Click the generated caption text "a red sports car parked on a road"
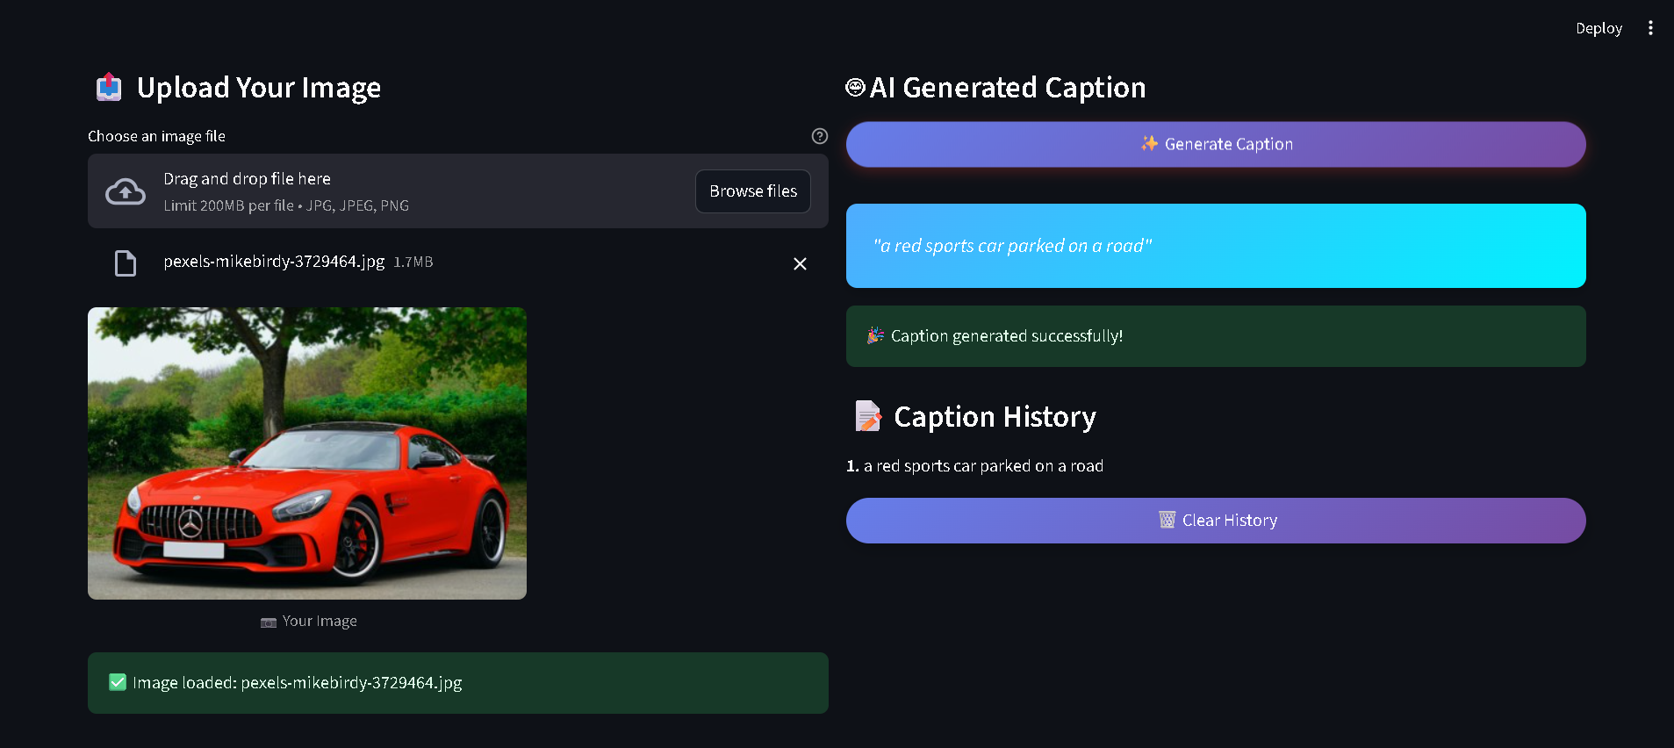The image size is (1674, 748). [x=1012, y=246]
